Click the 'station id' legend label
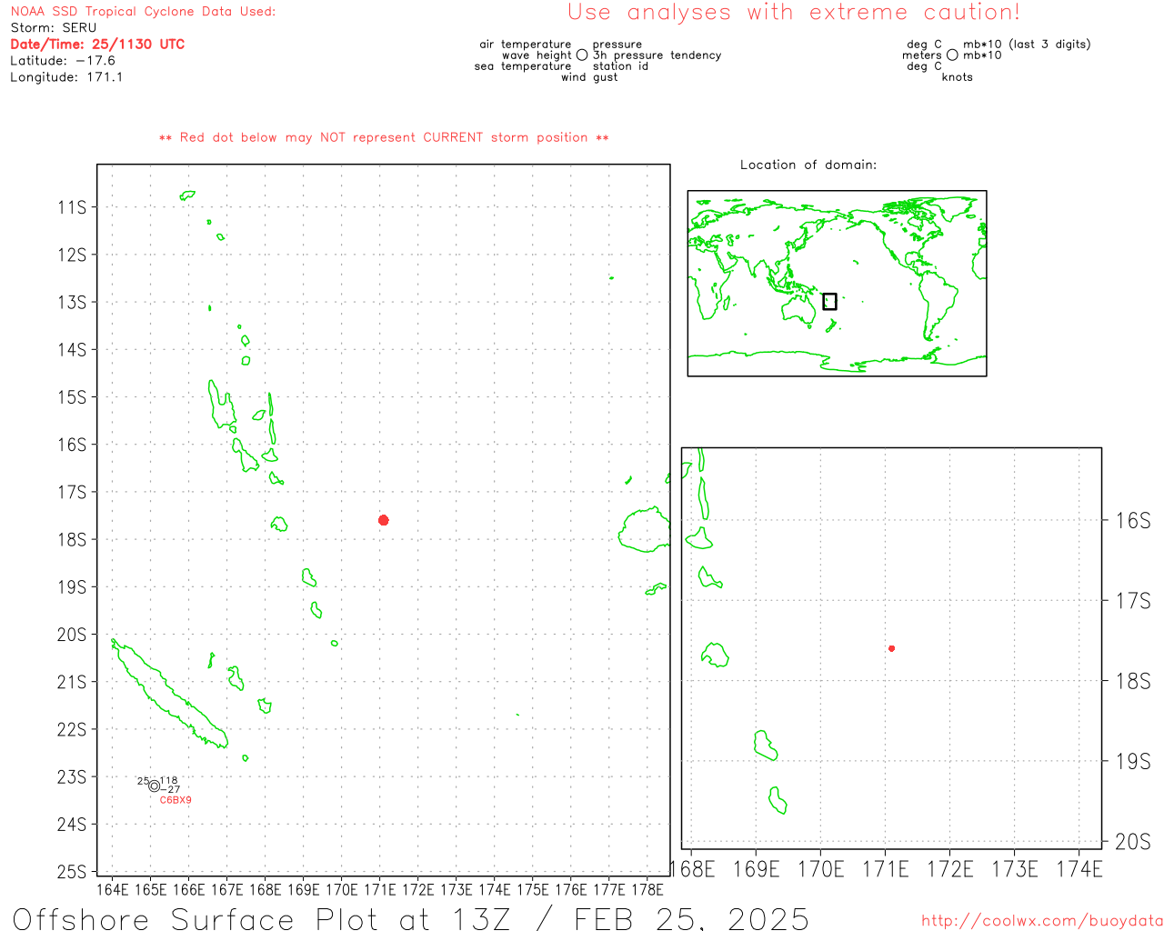Image resolution: width=1164 pixels, height=931 pixels. click(x=620, y=66)
